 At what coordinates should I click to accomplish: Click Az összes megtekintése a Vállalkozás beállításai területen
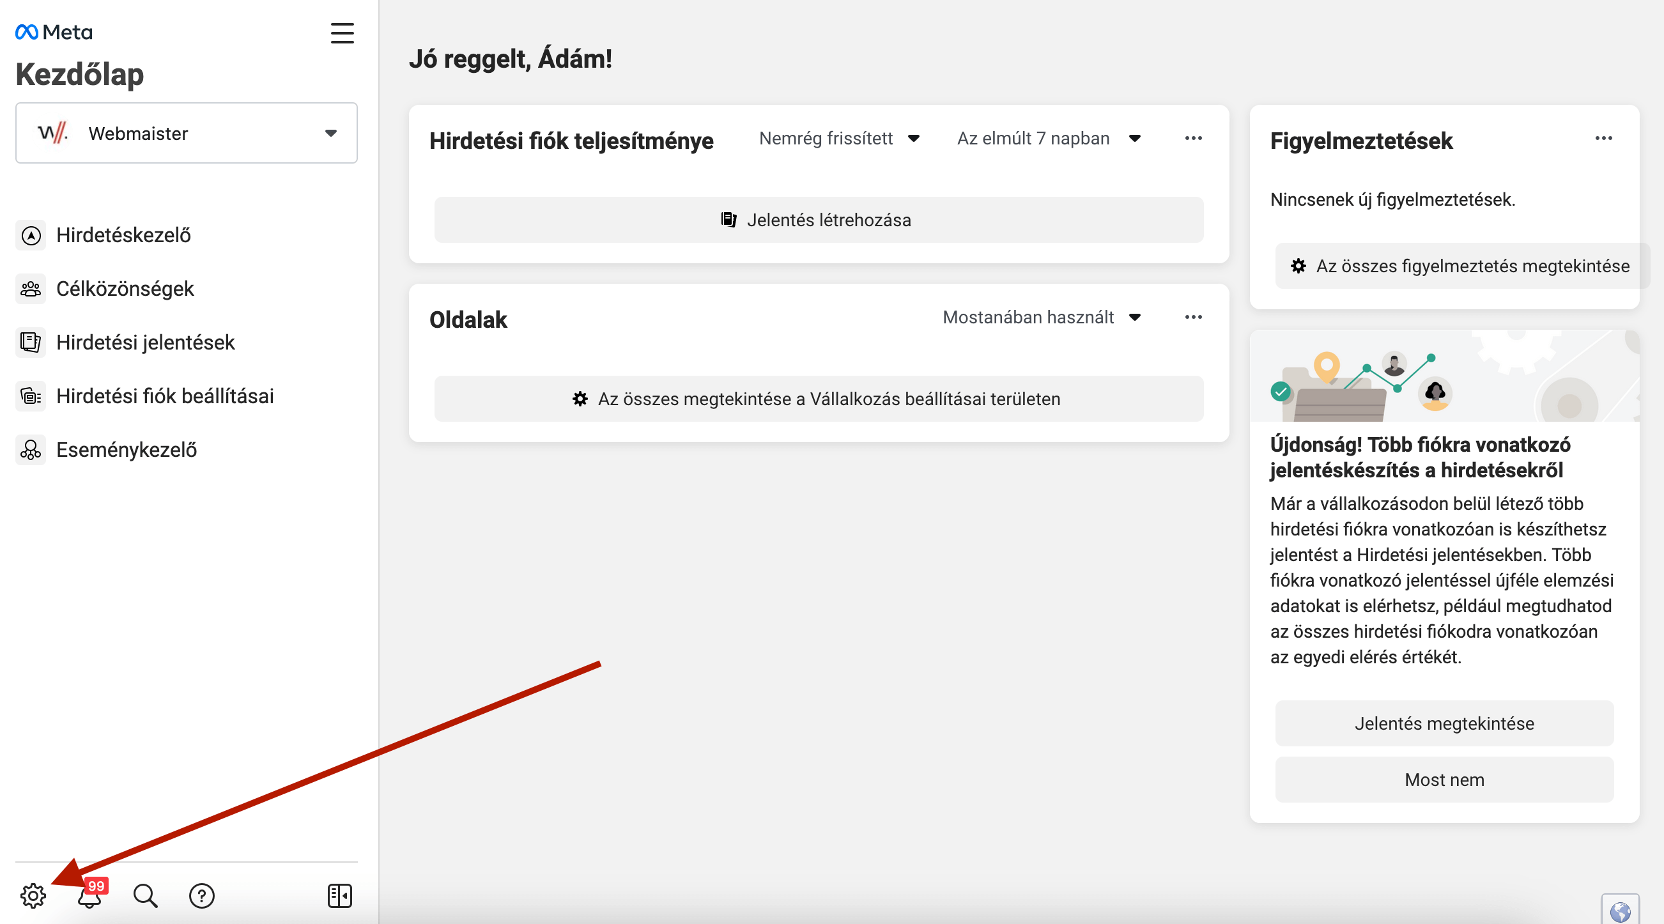tap(819, 399)
